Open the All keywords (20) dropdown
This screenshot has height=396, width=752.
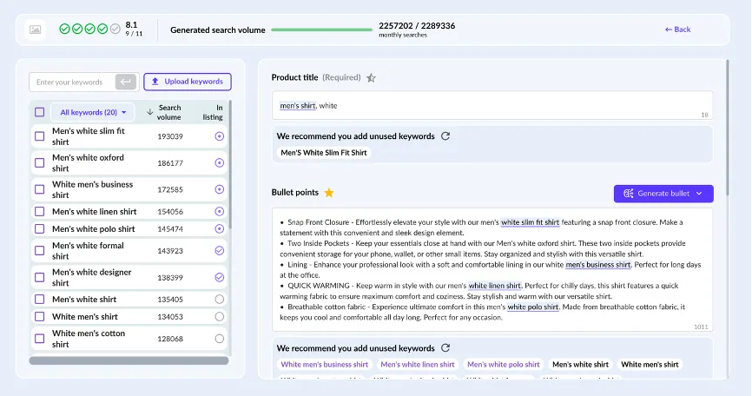tap(93, 112)
